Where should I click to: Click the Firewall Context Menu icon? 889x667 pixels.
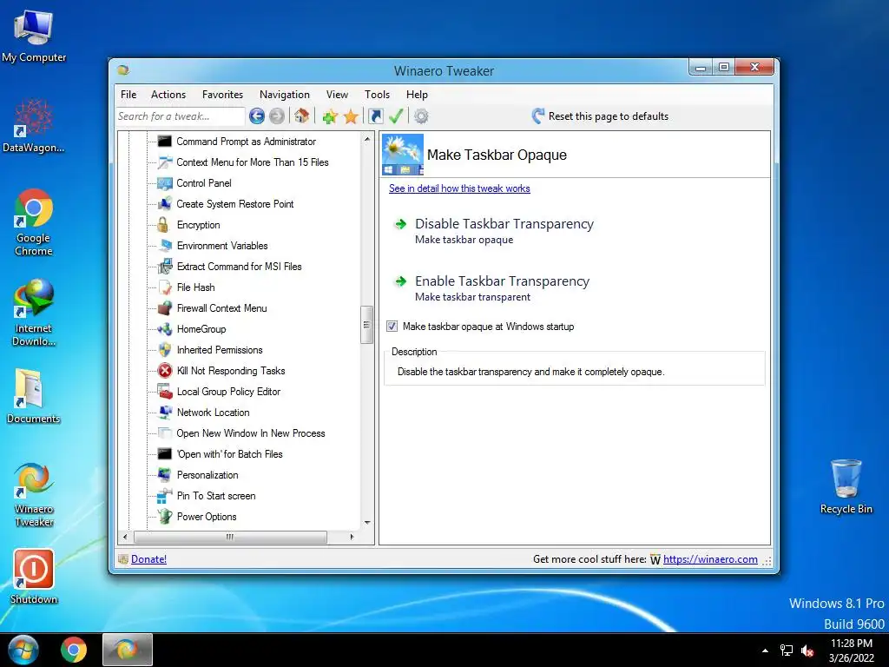point(165,308)
